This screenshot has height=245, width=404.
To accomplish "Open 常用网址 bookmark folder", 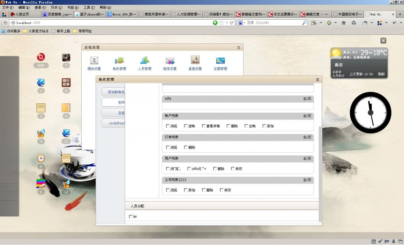I will point(82,31).
